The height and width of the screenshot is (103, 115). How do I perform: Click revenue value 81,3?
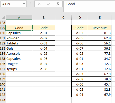[100, 33]
